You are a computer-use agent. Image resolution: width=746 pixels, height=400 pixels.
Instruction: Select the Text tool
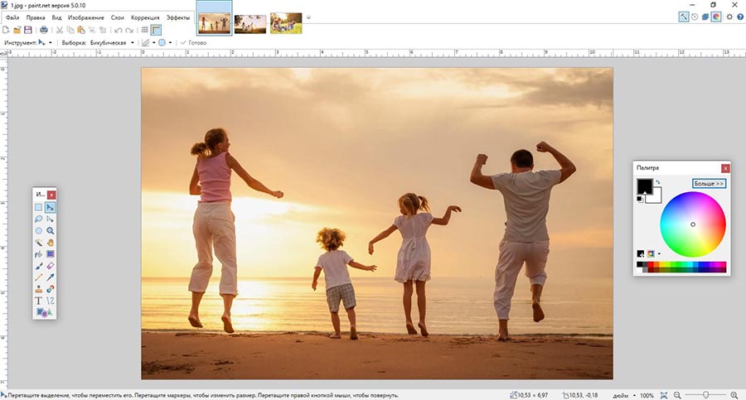[x=38, y=301]
